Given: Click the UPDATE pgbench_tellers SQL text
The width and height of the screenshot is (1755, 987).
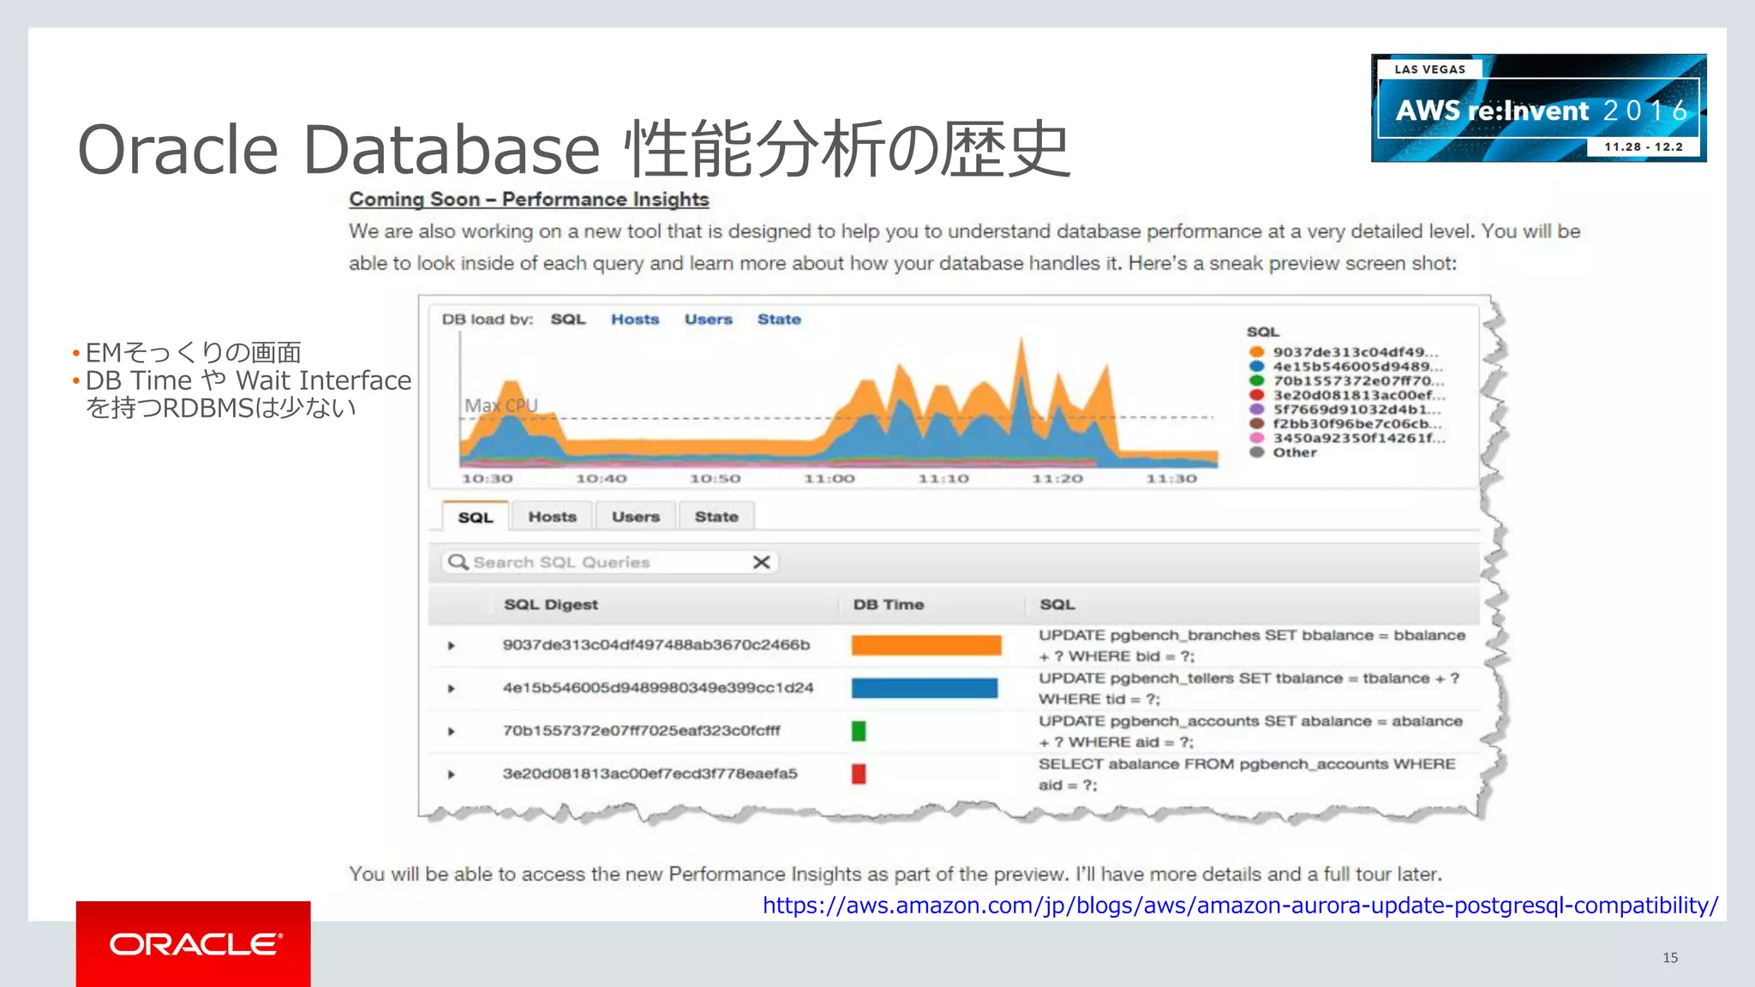Looking at the screenshot, I should (x=1249, y=688).
